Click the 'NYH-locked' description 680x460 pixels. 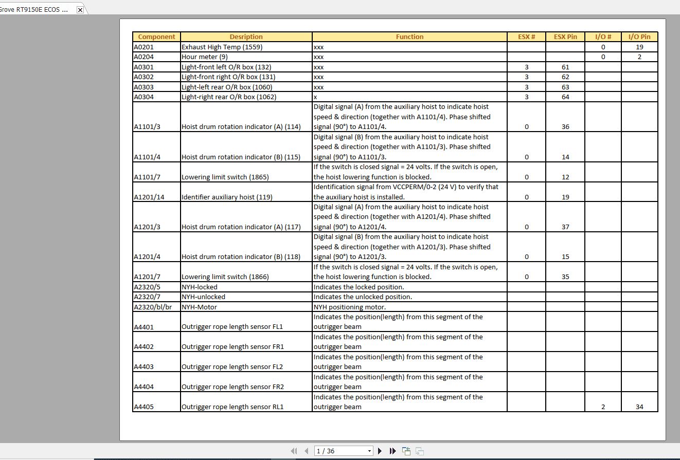[x=200, y=287]
